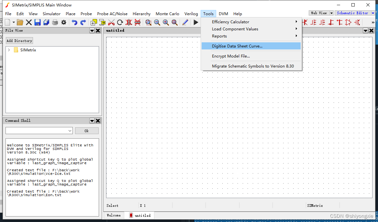Open the Probe AC/Noise menu
This screenshot has height=222, width=378.
click(112, 14)
